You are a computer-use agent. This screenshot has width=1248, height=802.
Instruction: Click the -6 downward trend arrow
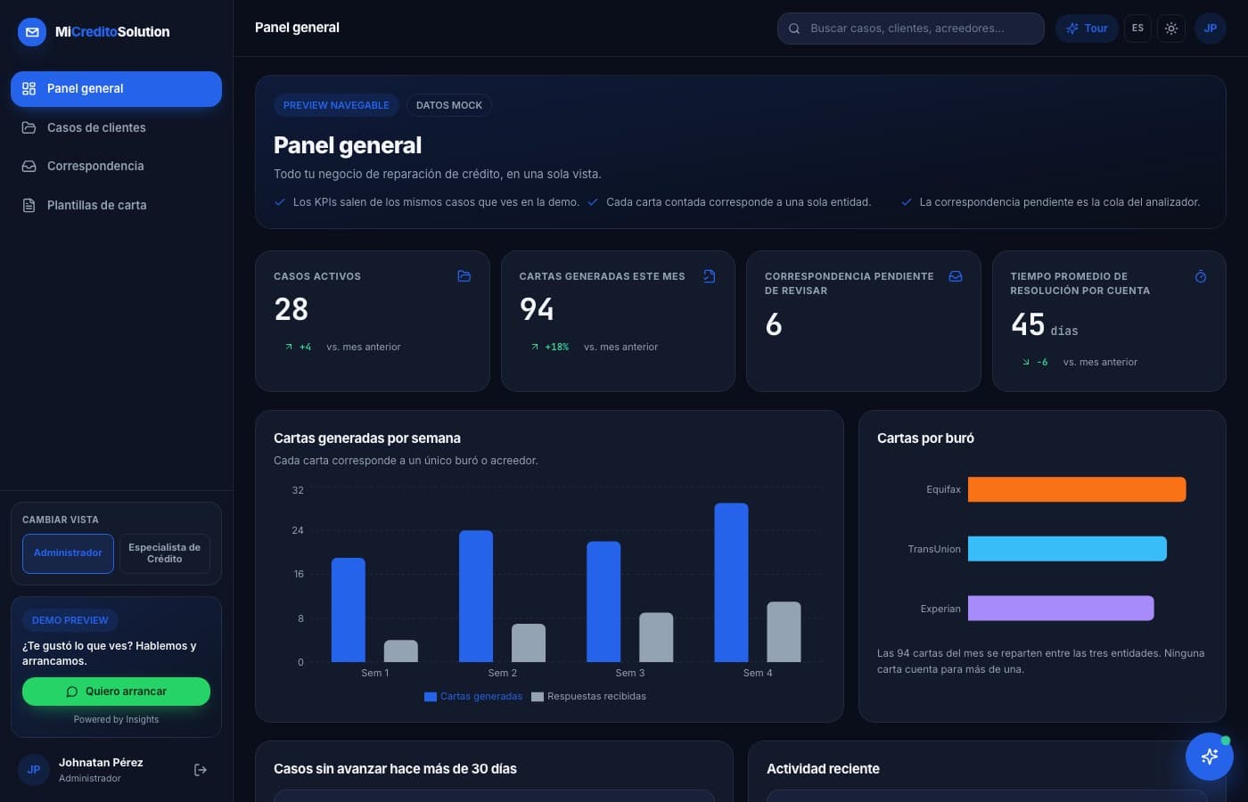pyautogui.click(x=1026, y=362)
